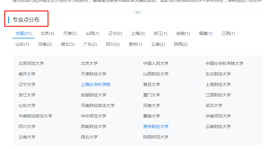Filter by 安徽(1) tab

point(183,33)
